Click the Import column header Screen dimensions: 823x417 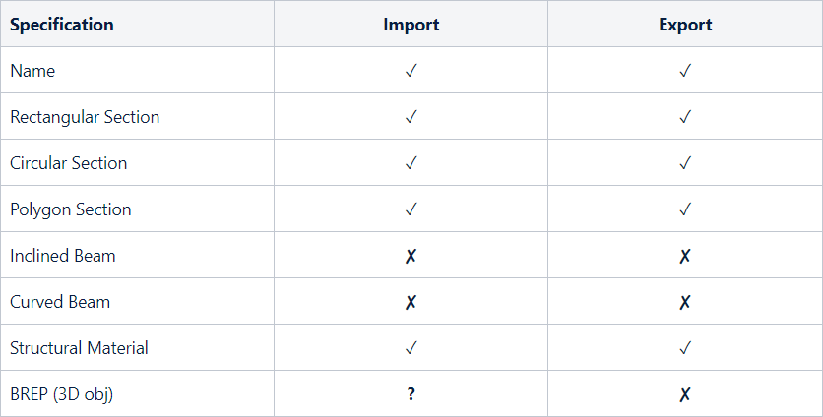tap(411, 25)
